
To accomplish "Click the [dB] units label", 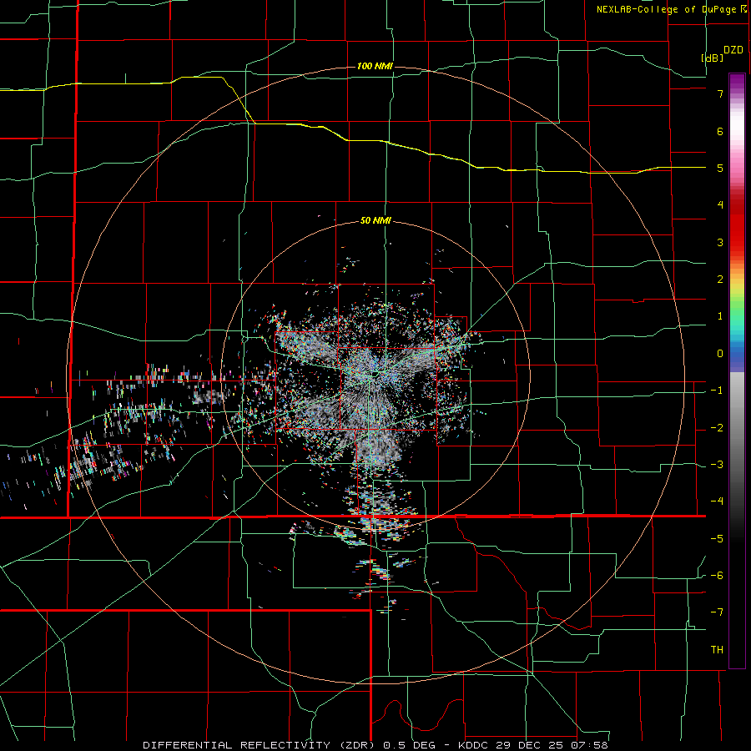I will (x=713, y=58).
